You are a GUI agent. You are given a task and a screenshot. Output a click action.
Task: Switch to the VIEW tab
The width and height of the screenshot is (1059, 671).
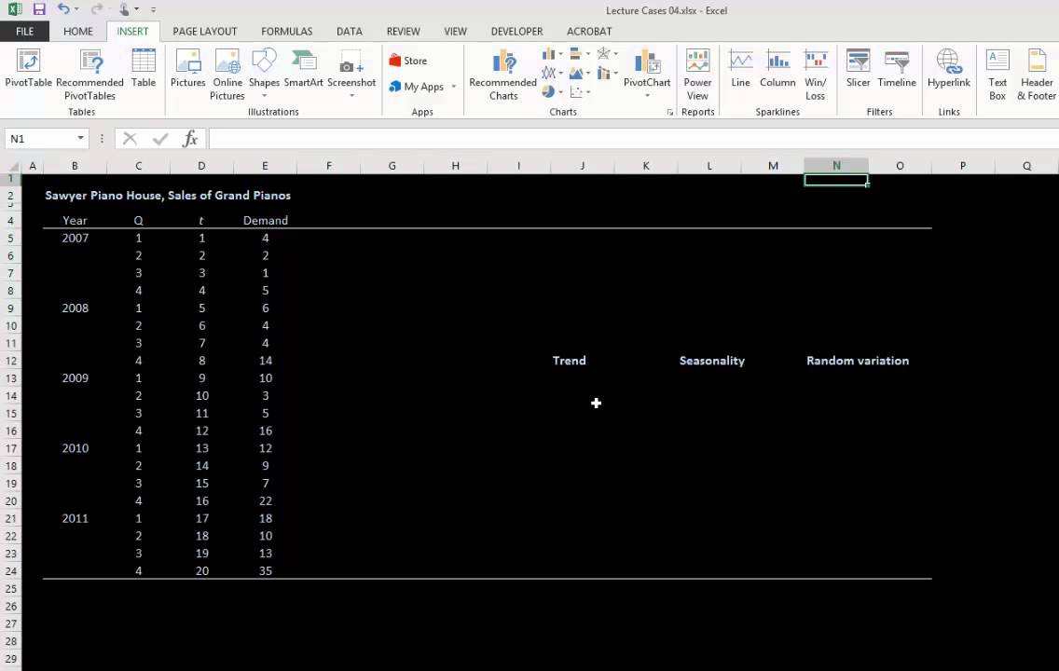click(455, 31)
